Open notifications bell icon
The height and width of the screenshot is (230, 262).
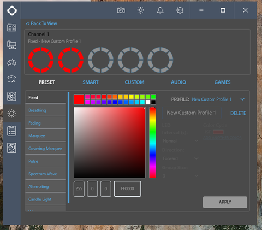click(x=160, y=10)
